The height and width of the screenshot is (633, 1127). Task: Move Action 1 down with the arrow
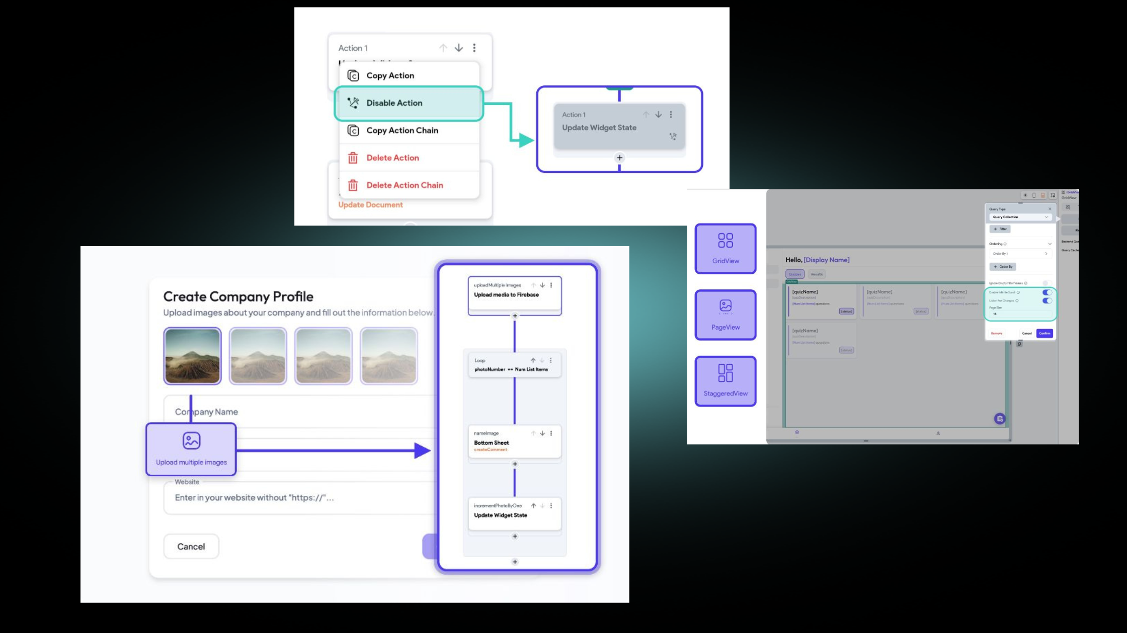459,48
